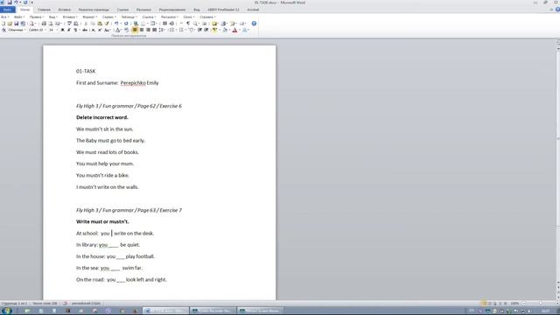Activate Word window taskbar button
Screen dimensions: 560x315
pos(165,311)
